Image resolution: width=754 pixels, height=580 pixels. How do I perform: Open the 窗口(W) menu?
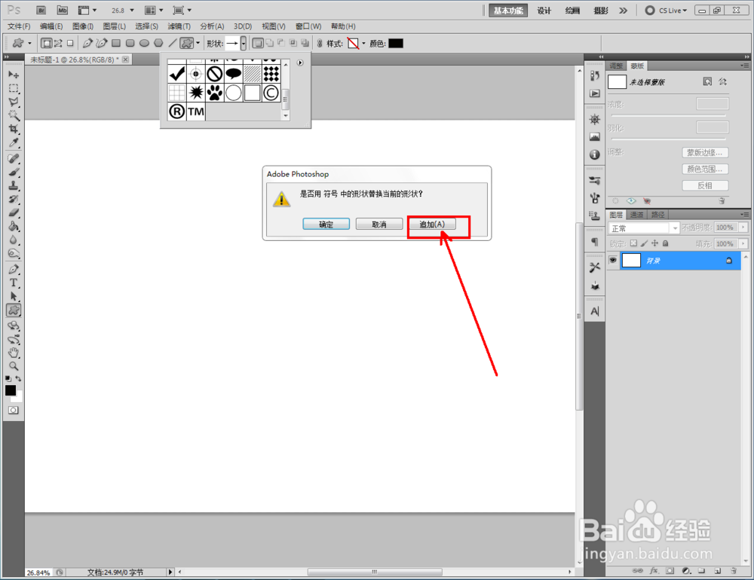click(x=308, y=26)
